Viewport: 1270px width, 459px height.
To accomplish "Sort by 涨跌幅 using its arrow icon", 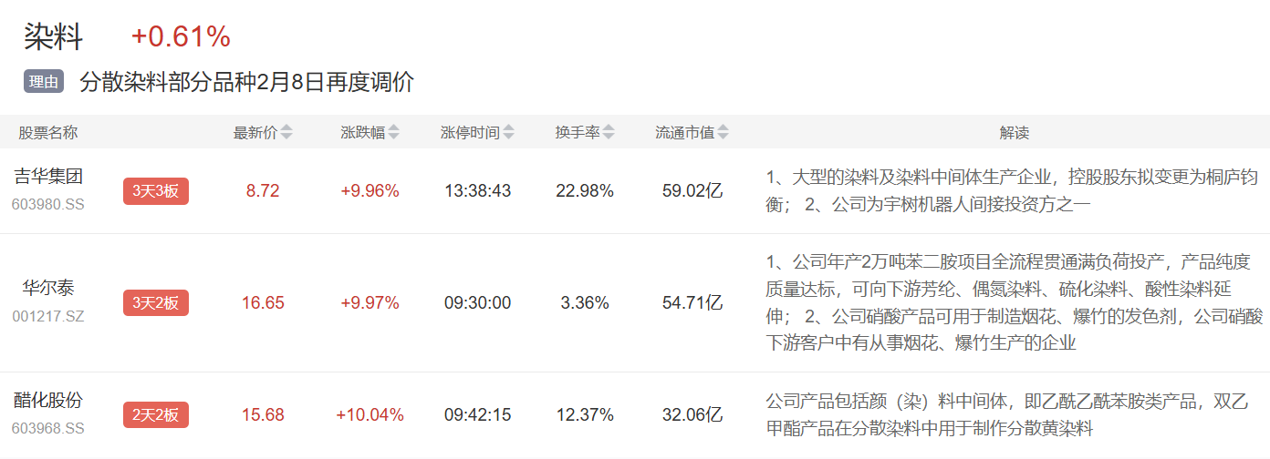I will [x=393, y=133].
